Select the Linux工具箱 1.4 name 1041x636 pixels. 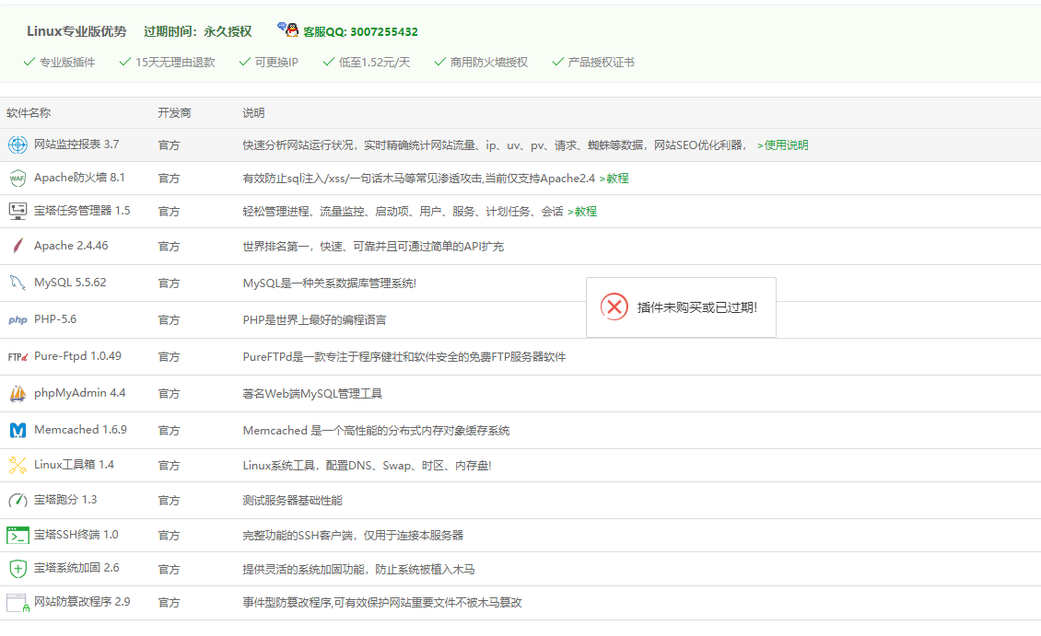point(74,464)
